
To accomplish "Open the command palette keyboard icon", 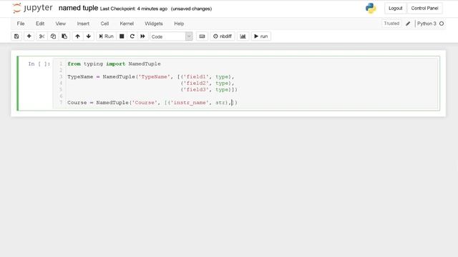I will pos(202,36).
